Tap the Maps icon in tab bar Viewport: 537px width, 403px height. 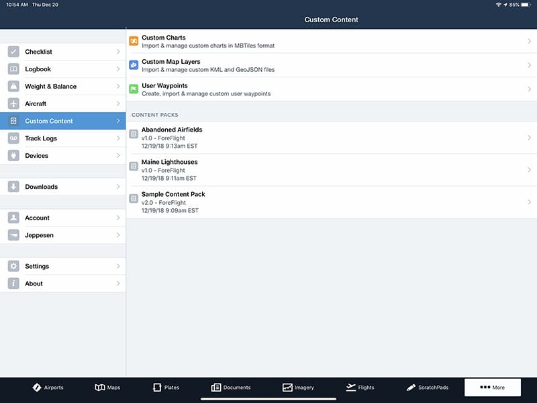[x=99, y=388]
